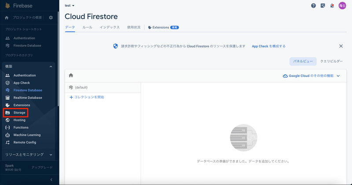
Task: Click the plus icon for starting a collection
Action: coord(71,97)
